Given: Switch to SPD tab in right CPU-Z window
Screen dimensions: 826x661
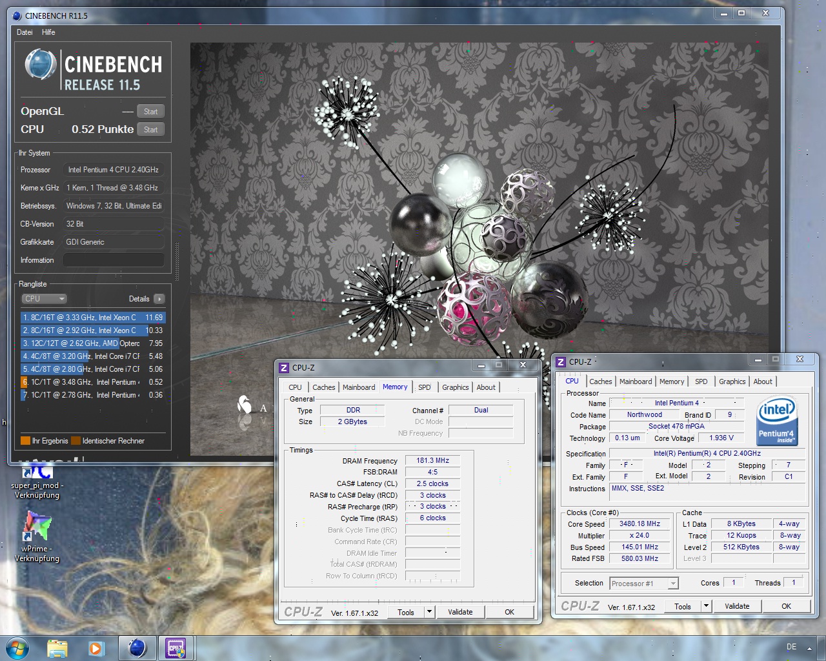Looking at the screenshot, I should tap(701, 381).
